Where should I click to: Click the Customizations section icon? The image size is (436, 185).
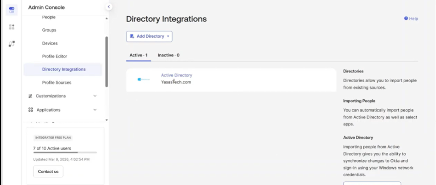tap(30, 96)
